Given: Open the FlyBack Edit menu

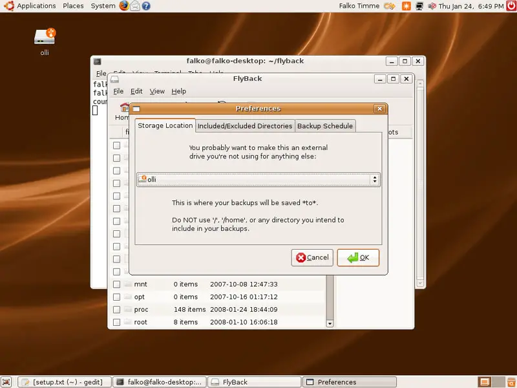Looking at the screenshot, I should [x=136, y=91].
